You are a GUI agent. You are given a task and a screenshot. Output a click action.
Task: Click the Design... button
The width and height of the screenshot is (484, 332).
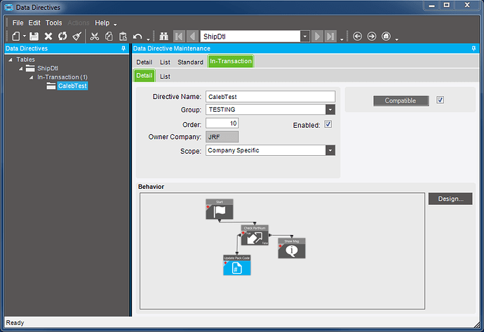click(x=450, y=199)
